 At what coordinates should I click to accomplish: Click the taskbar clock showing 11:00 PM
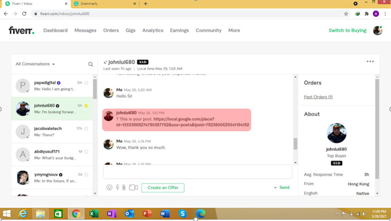click(x=379, y=214)
